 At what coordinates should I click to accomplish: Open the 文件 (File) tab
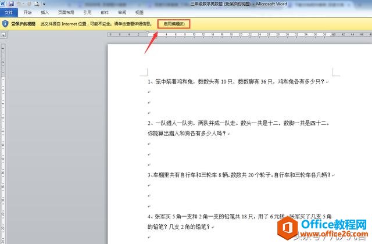point(9,12)
